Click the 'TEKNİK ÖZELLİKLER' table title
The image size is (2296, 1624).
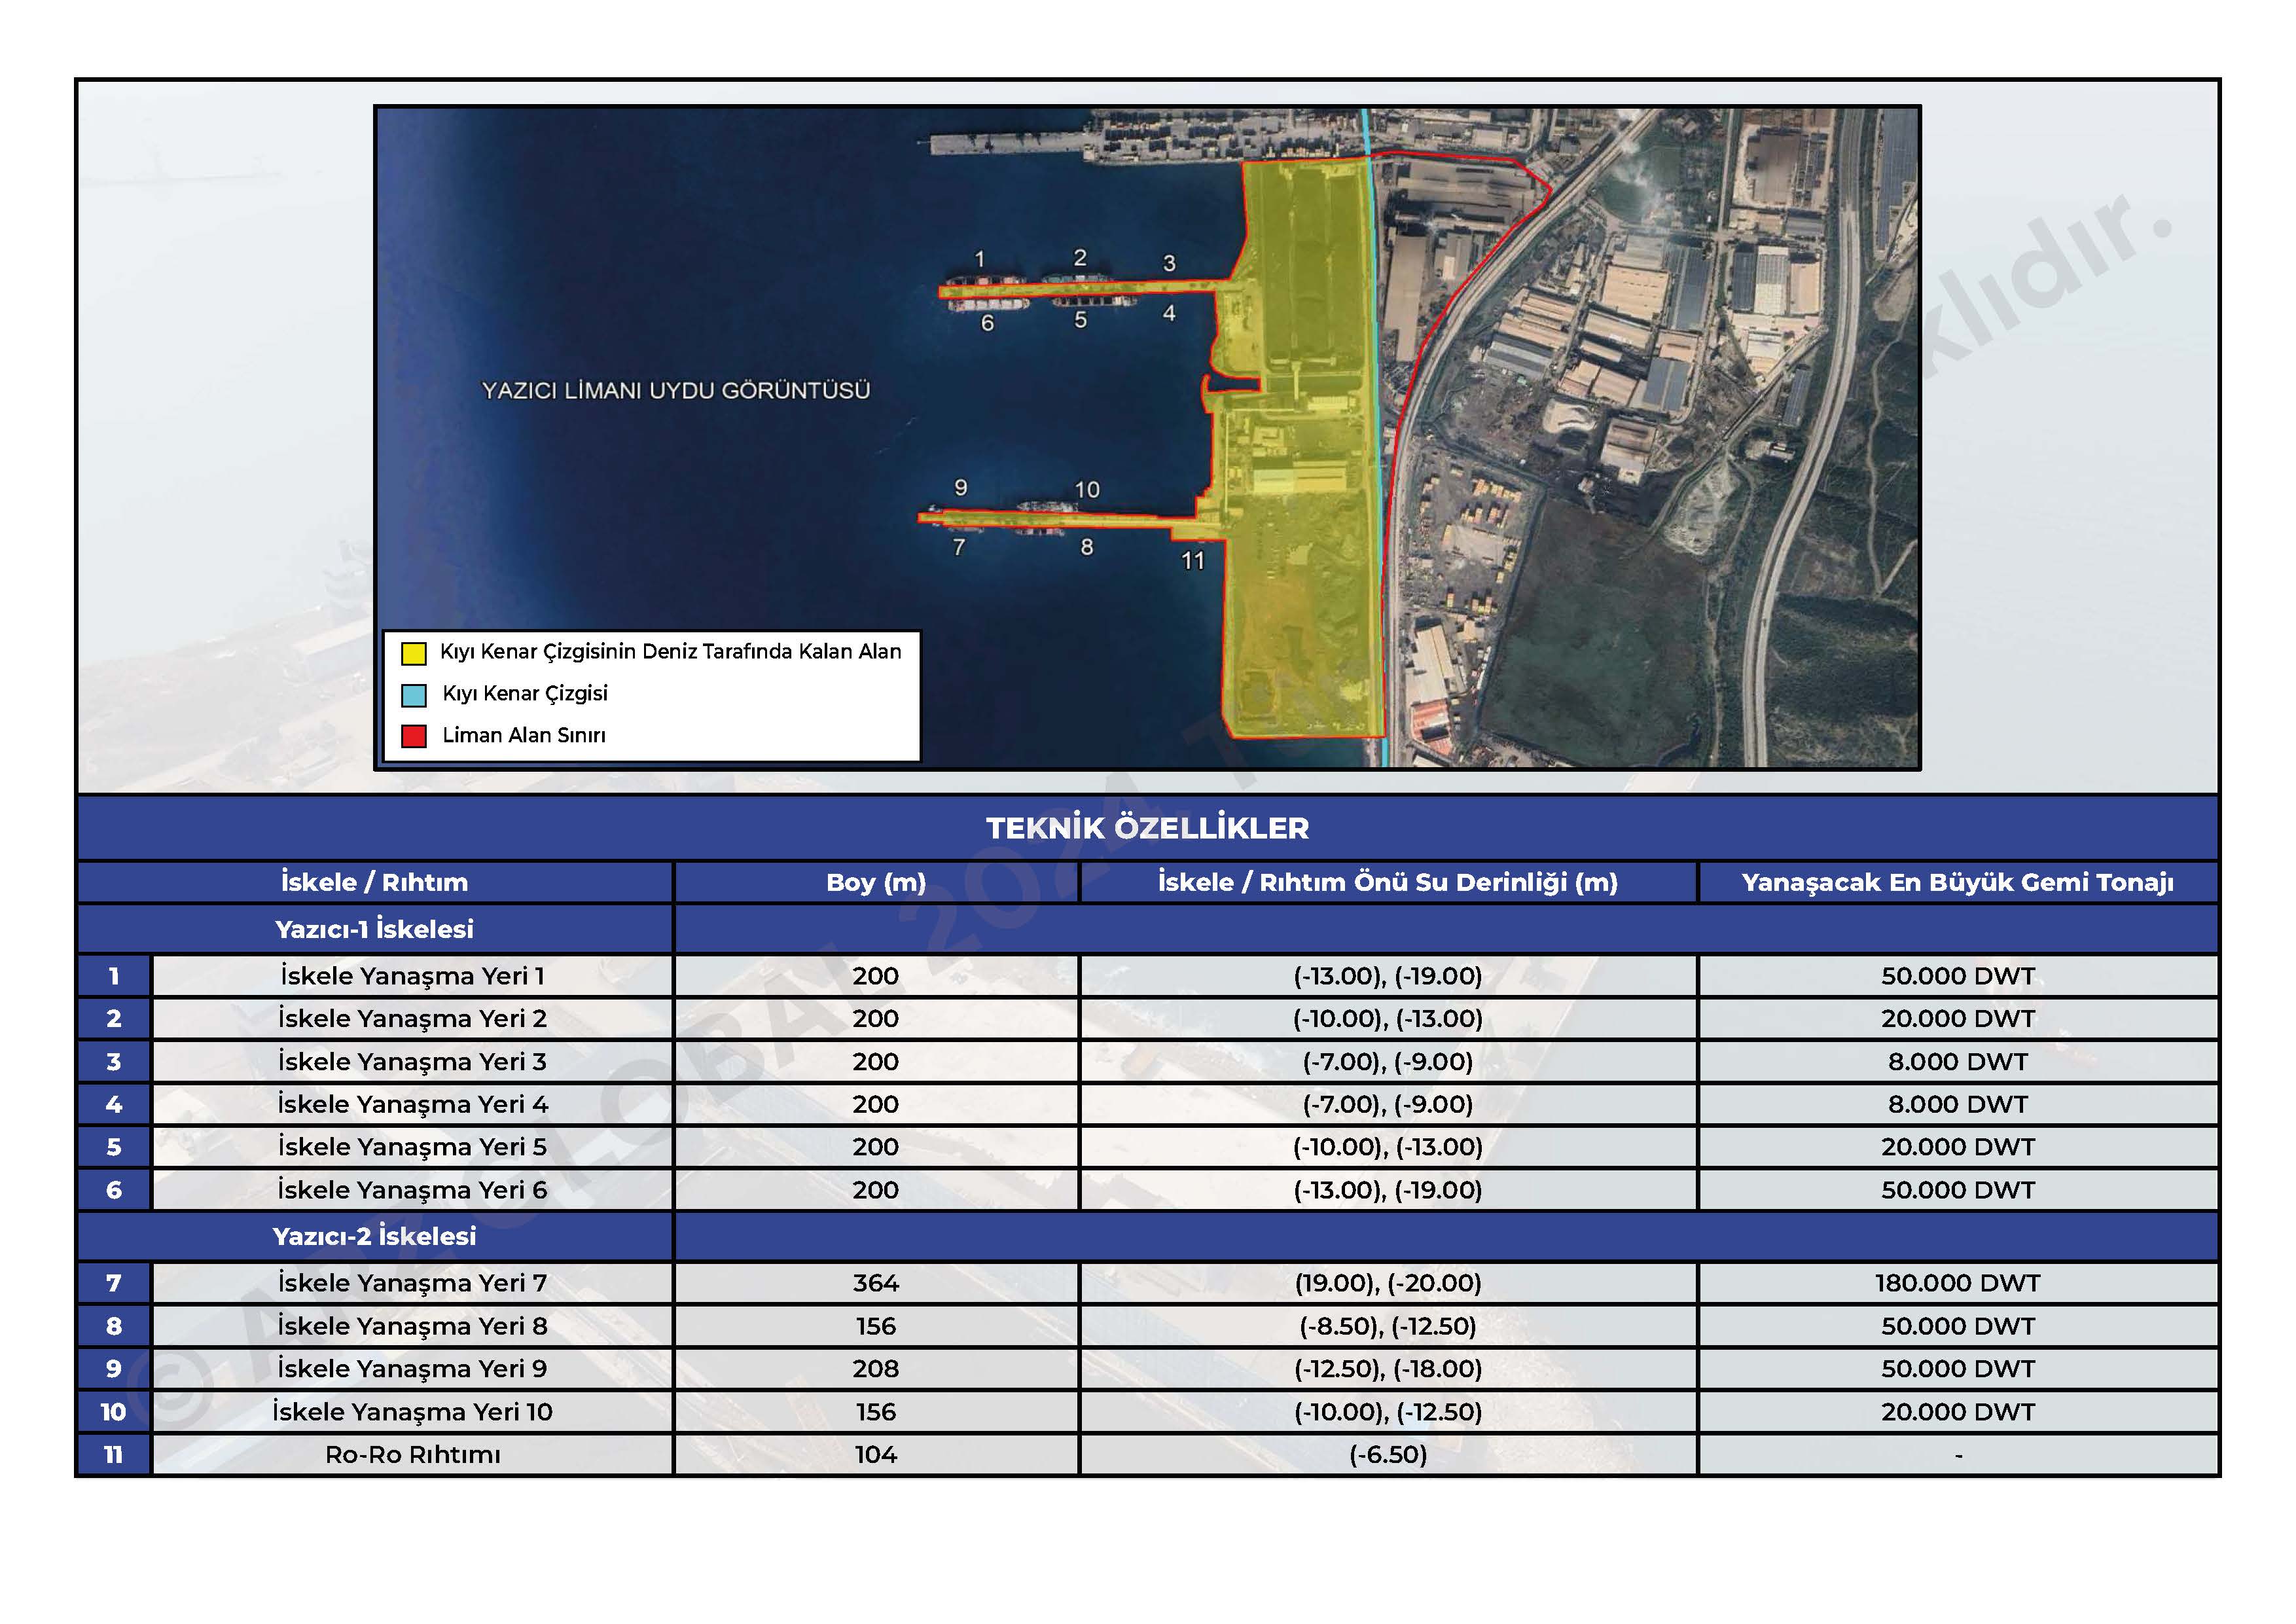[1147, 828]
